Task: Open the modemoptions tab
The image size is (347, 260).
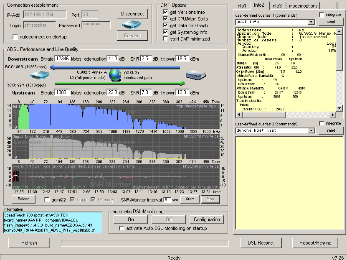Action: (303, 6)
